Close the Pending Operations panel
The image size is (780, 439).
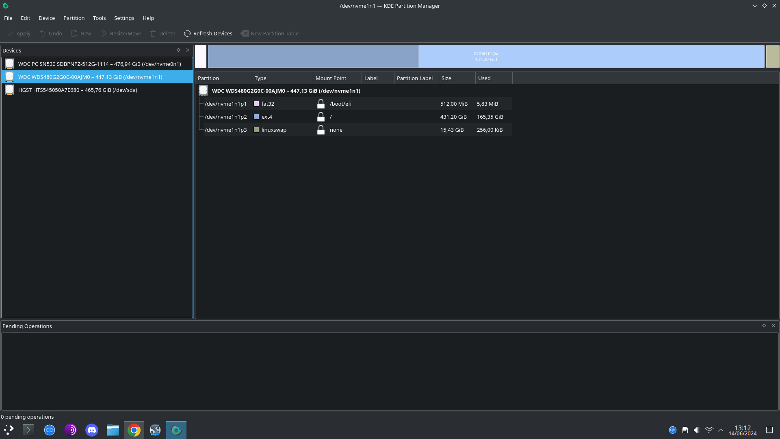tap(773, 326)
